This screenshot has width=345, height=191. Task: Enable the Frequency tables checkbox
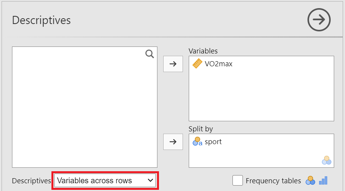click(x=237, y=181)
